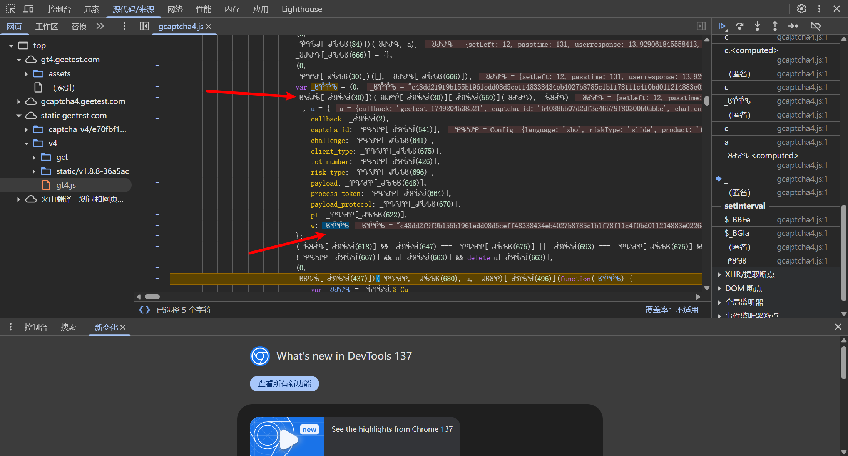This screenshot has height=456, width=848.
Task: Open the 控制台 top panel tab
Action: (59, 9)
